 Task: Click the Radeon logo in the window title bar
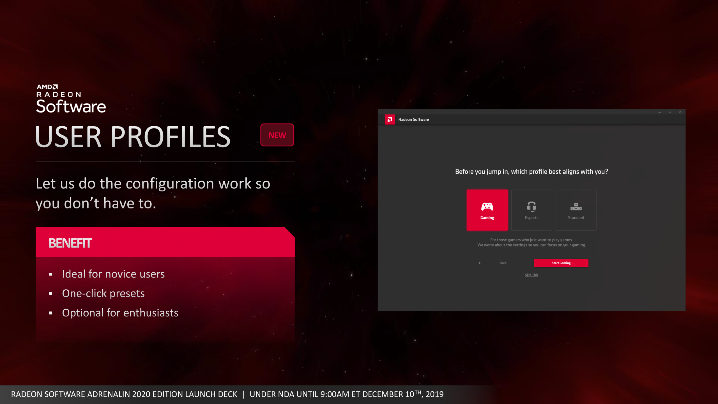tap(390, 119)
